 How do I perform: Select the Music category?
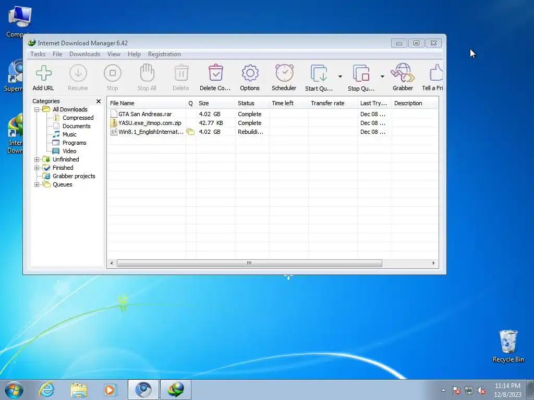pos(69,134)
